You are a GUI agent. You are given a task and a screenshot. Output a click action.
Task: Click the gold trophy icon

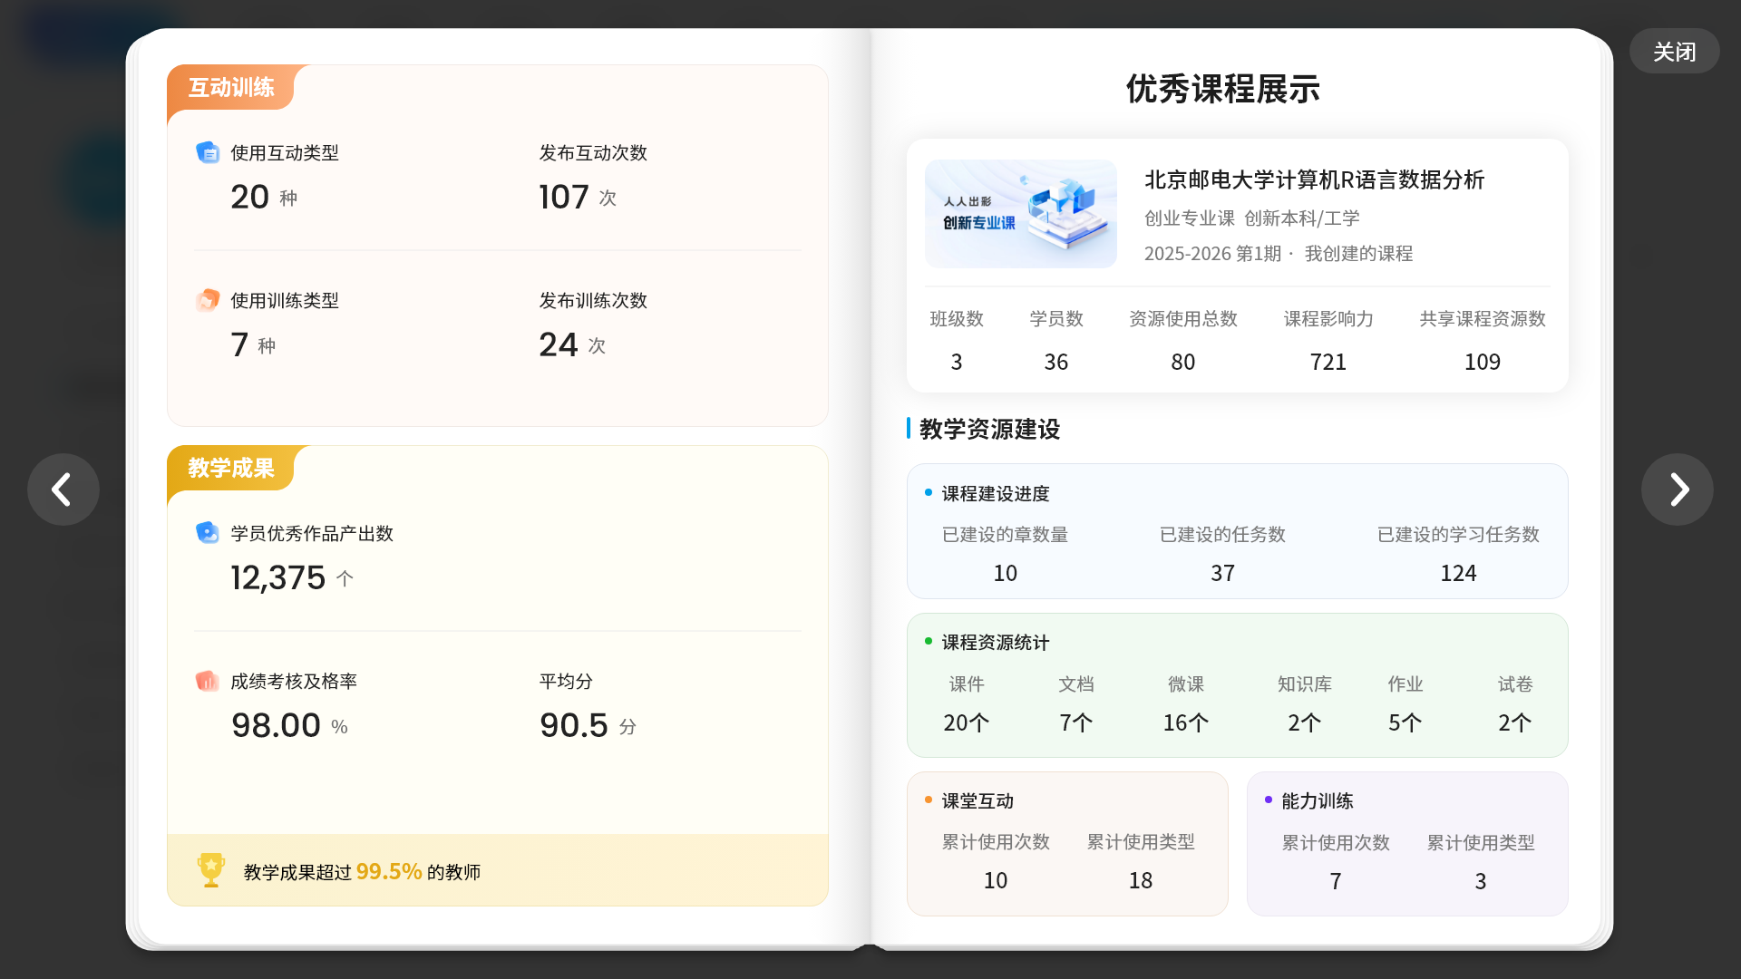(x=210, y=870)
